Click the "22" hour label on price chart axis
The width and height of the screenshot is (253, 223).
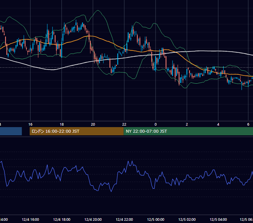[124, 125]
